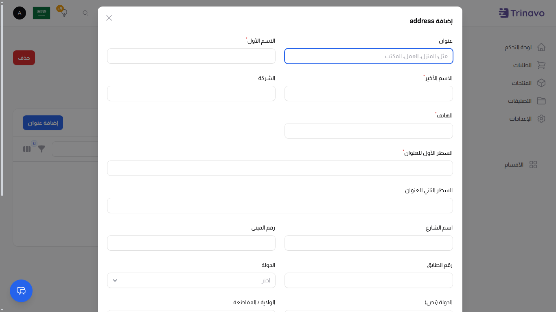
Task: Switch language using the Saudi flag
Action: point(42,13)
